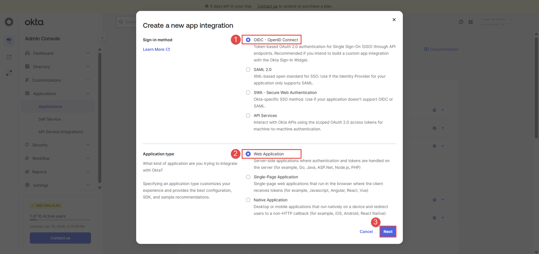Click the Dashboard home icon

click(27, 53)
